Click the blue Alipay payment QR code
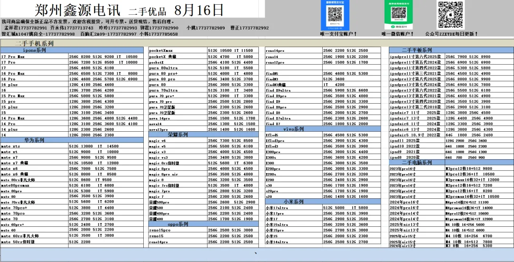Viewport: 514px width, 262px height. click(335, 15)
